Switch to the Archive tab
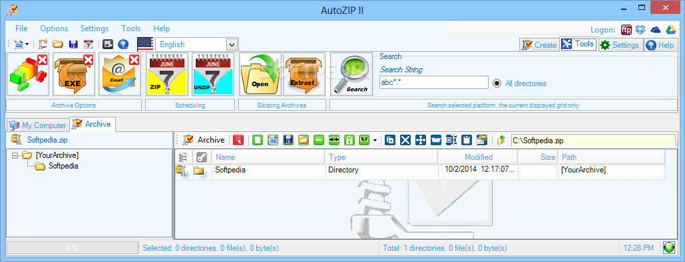Screen dimensions: 685x262 [93, 124]
